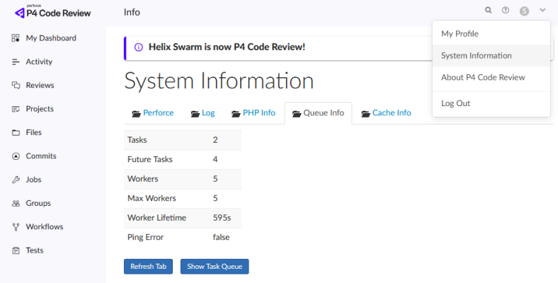
Task: Click the search magnifier icon
Action: 488,11
